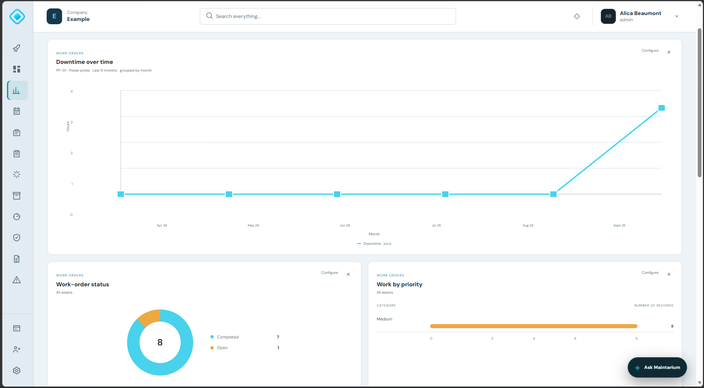Focus the Search everything field
704x388 pixels.
click(x=328, y=16)
